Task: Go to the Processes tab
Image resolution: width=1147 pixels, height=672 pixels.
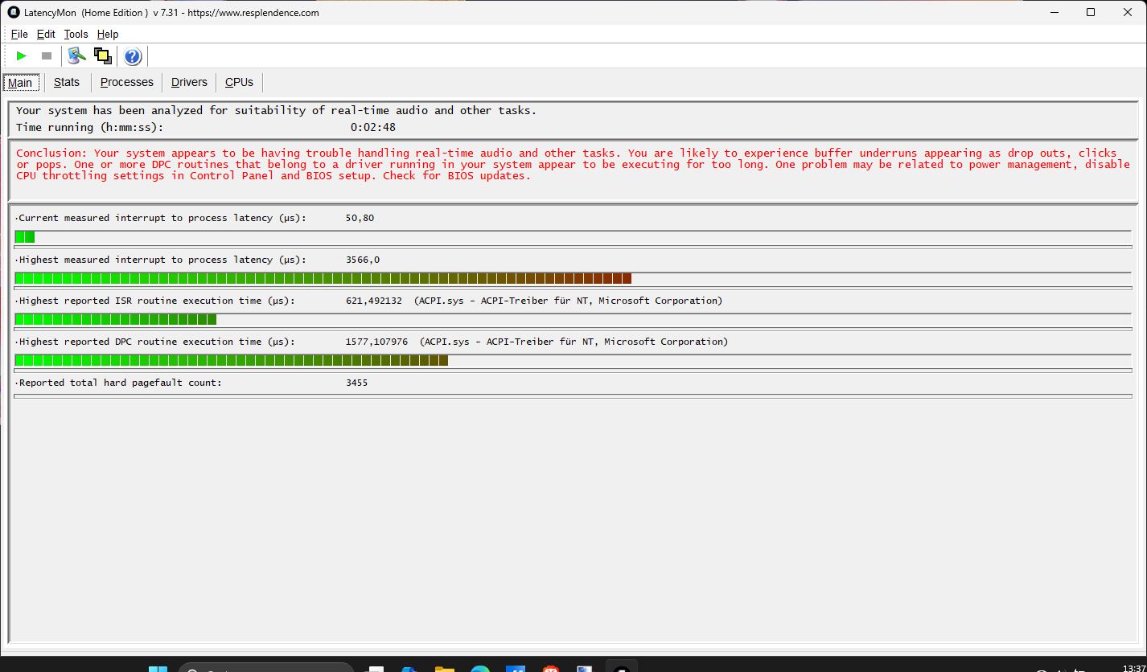Action: (126, 82)
